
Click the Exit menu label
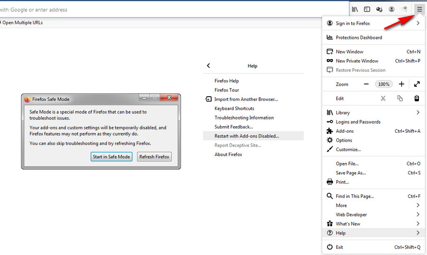coord(339,247)
